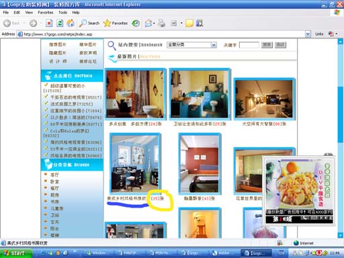Open the Mail button dropdown arrow
Screen dimensions: 344x258
154,24
